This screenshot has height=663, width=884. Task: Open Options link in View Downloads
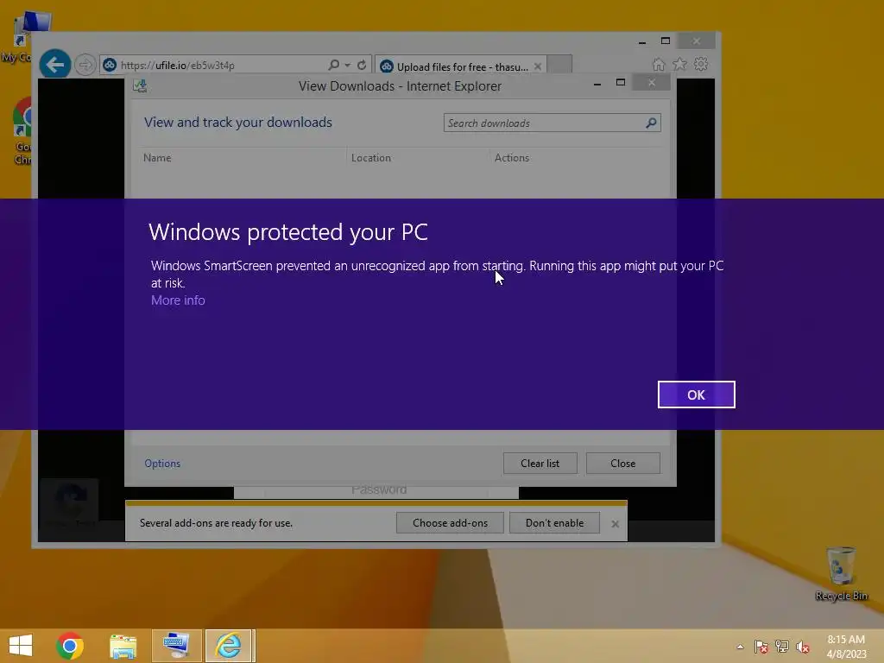click(162, 463)
